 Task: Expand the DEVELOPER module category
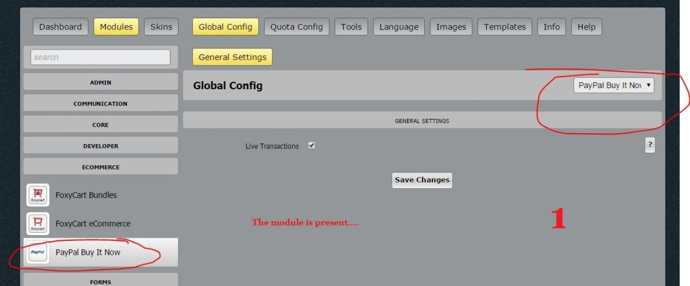click(x=101, y=146)
